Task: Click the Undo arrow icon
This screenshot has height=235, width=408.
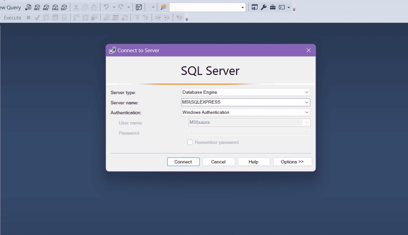Action: [106, 7]
